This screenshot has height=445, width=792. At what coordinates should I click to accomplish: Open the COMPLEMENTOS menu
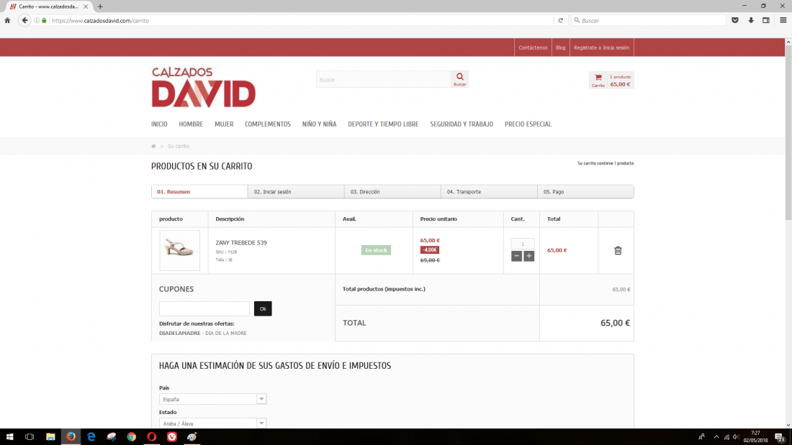(x=268, y=124)
